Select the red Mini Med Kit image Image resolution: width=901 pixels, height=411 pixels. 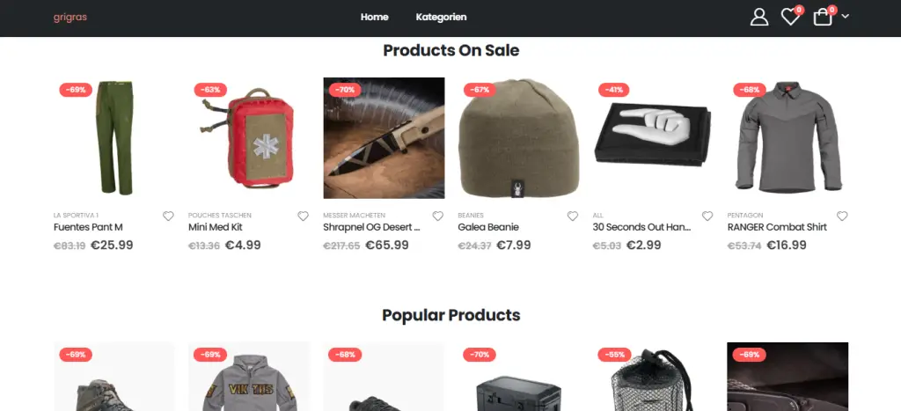[x=249, y=138]
